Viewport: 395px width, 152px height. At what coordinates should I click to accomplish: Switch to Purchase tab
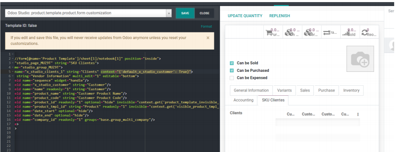[x=326, y=90]
